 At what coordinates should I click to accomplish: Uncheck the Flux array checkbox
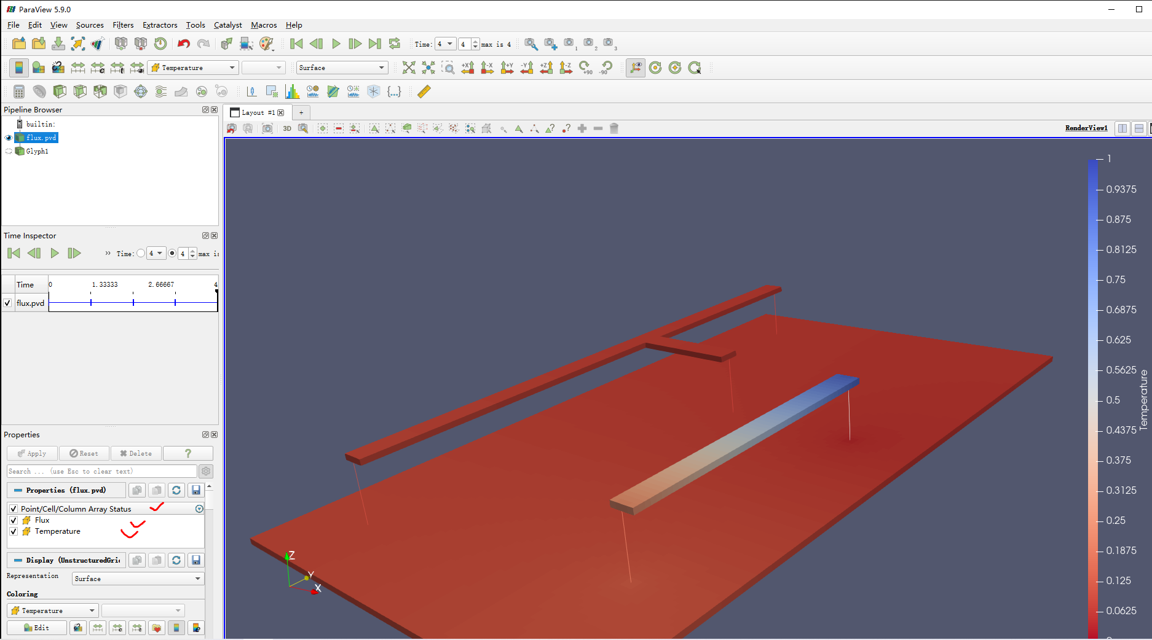point(14,520)
